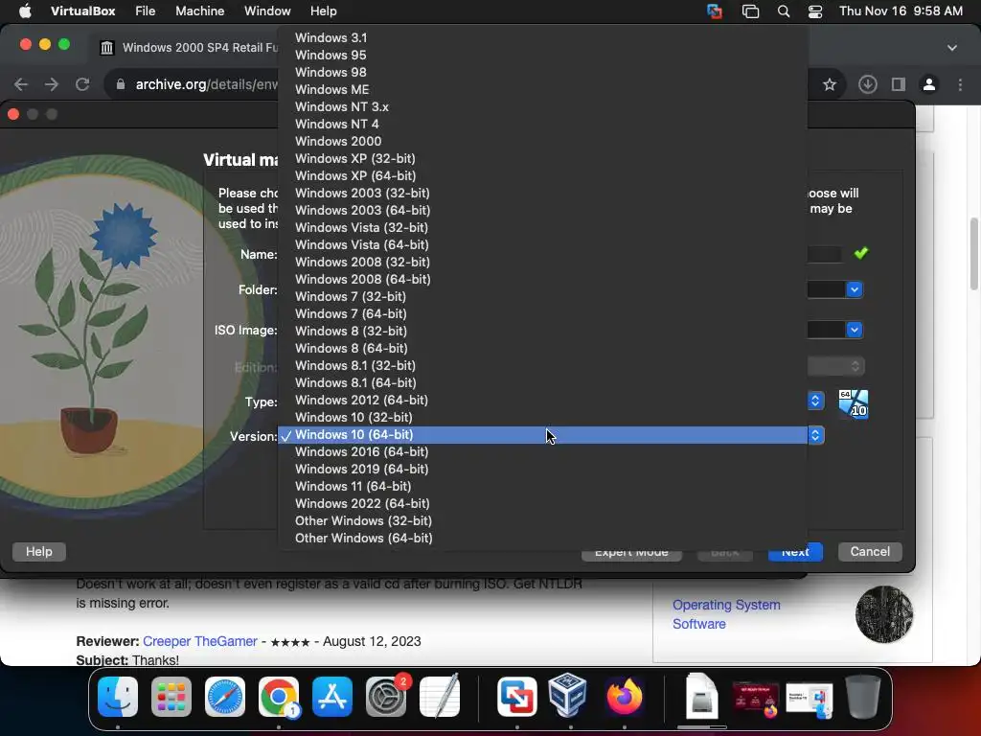Open Chrome profile menu
Screen dimensions: 981x736
point(929,84)
